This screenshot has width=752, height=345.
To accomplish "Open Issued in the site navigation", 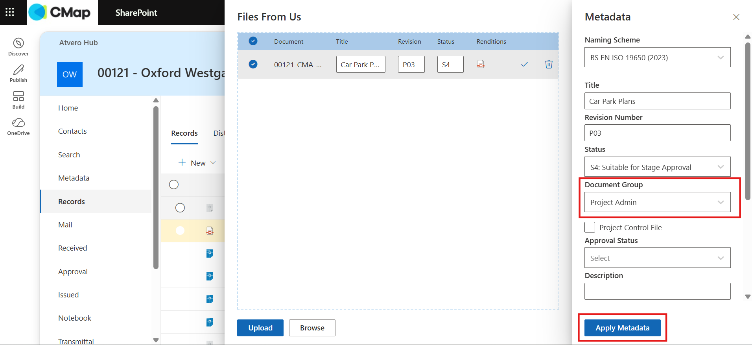I will [68, 295].
